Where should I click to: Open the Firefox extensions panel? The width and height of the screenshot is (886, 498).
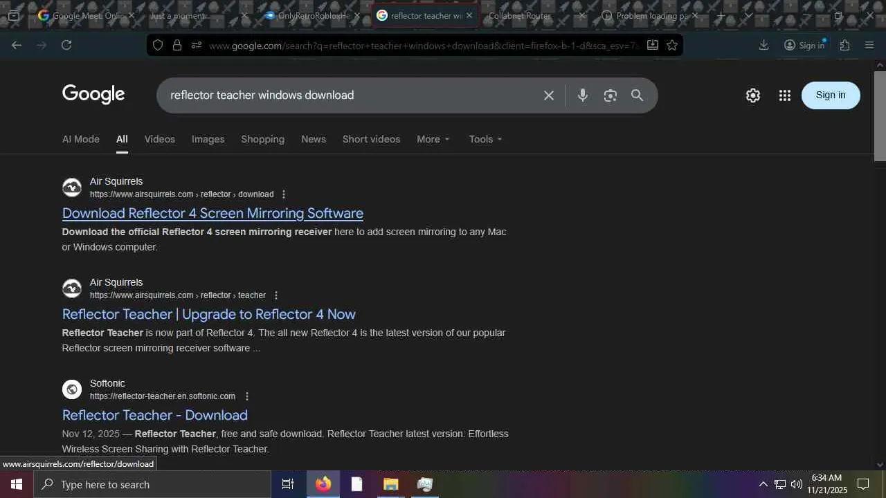[844, 45]
